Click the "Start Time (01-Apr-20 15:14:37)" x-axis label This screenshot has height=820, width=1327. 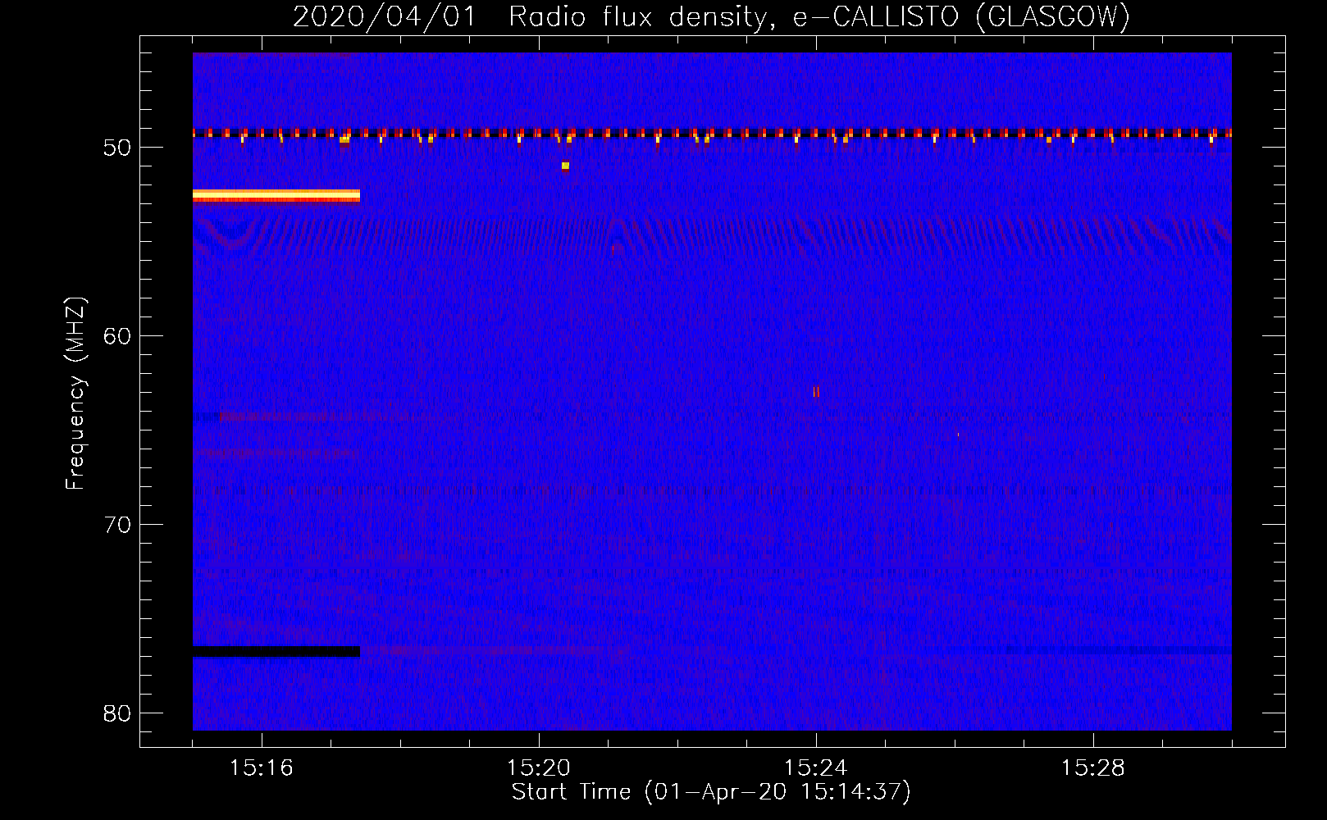tap(711, 792)
